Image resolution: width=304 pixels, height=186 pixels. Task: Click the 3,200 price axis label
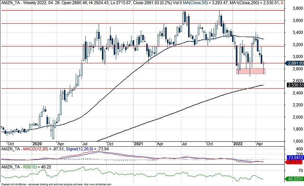pos(298,45)
